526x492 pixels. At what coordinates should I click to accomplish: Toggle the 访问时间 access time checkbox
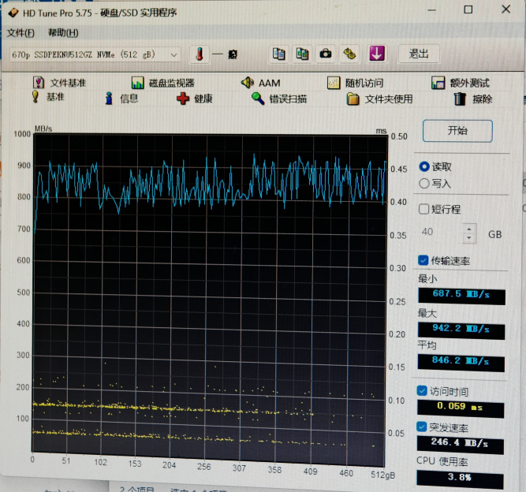pos(422,391)
